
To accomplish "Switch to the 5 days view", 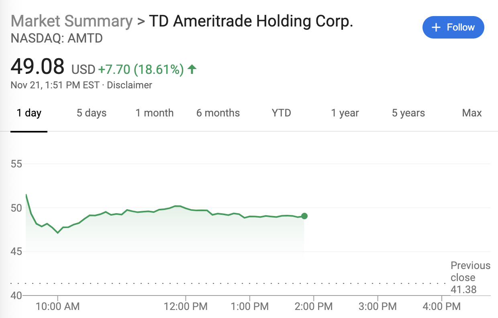I will click(91, 113).
